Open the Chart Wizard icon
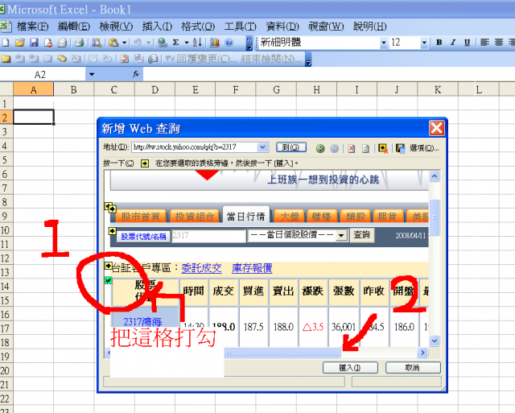 (215, 43)
